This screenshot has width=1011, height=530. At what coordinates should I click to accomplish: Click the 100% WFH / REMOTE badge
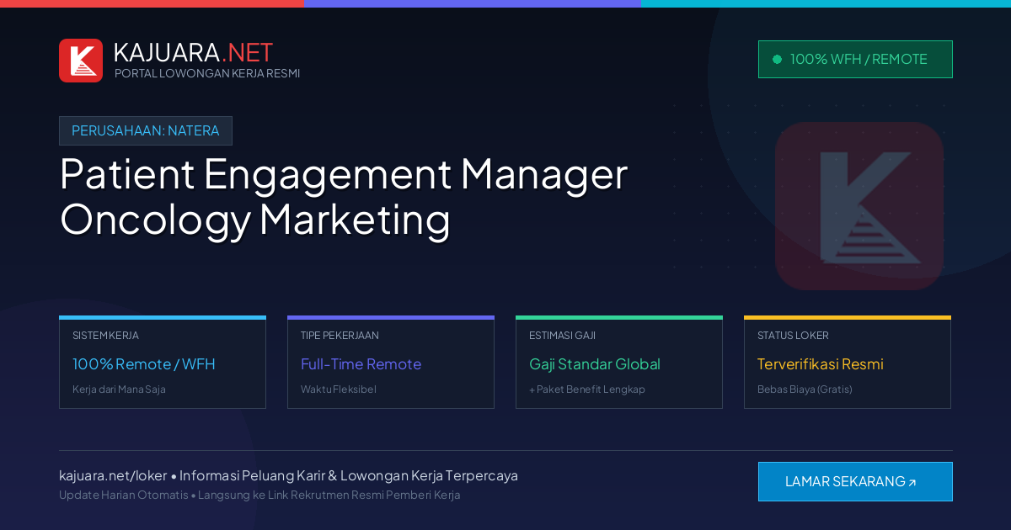pyautogui.click(x=855, y=60)
